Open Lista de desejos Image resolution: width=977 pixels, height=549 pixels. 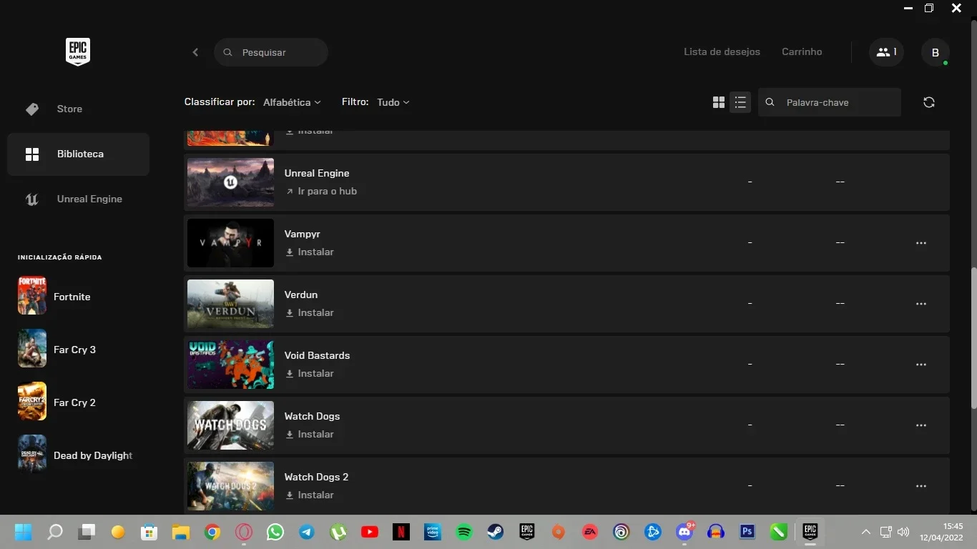(x=722, y=51)
